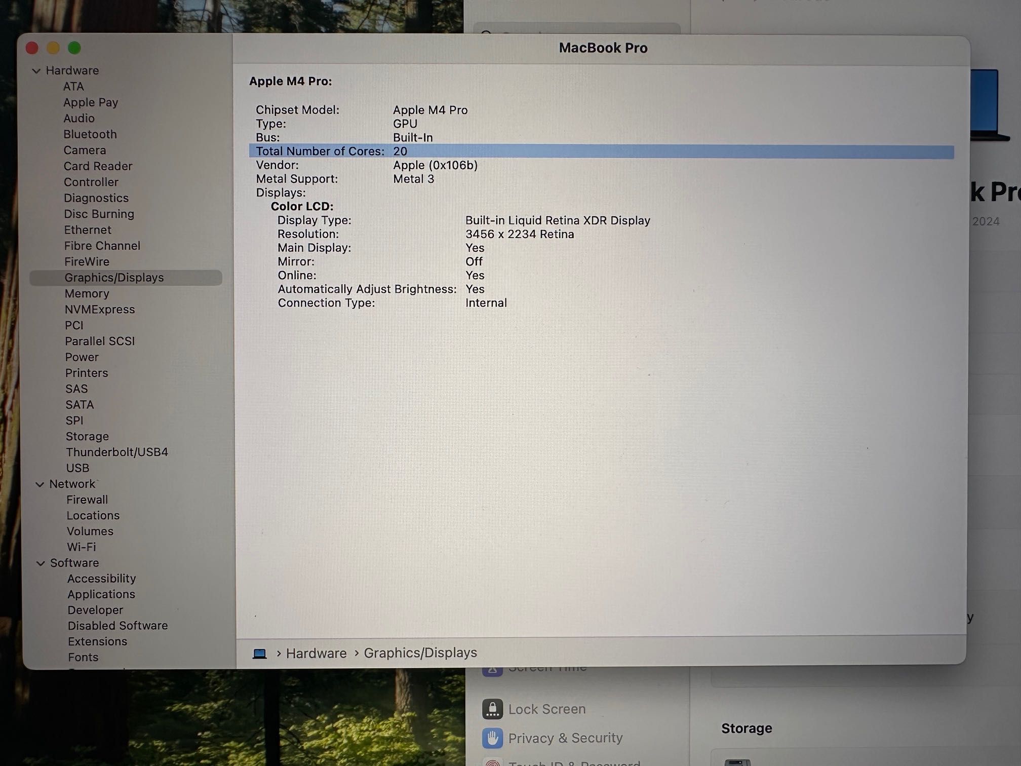
Task: Select Accessibility under Software
Action: tap(102, 579)
